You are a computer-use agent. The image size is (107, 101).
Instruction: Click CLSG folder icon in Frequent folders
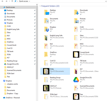pos(76,29)
